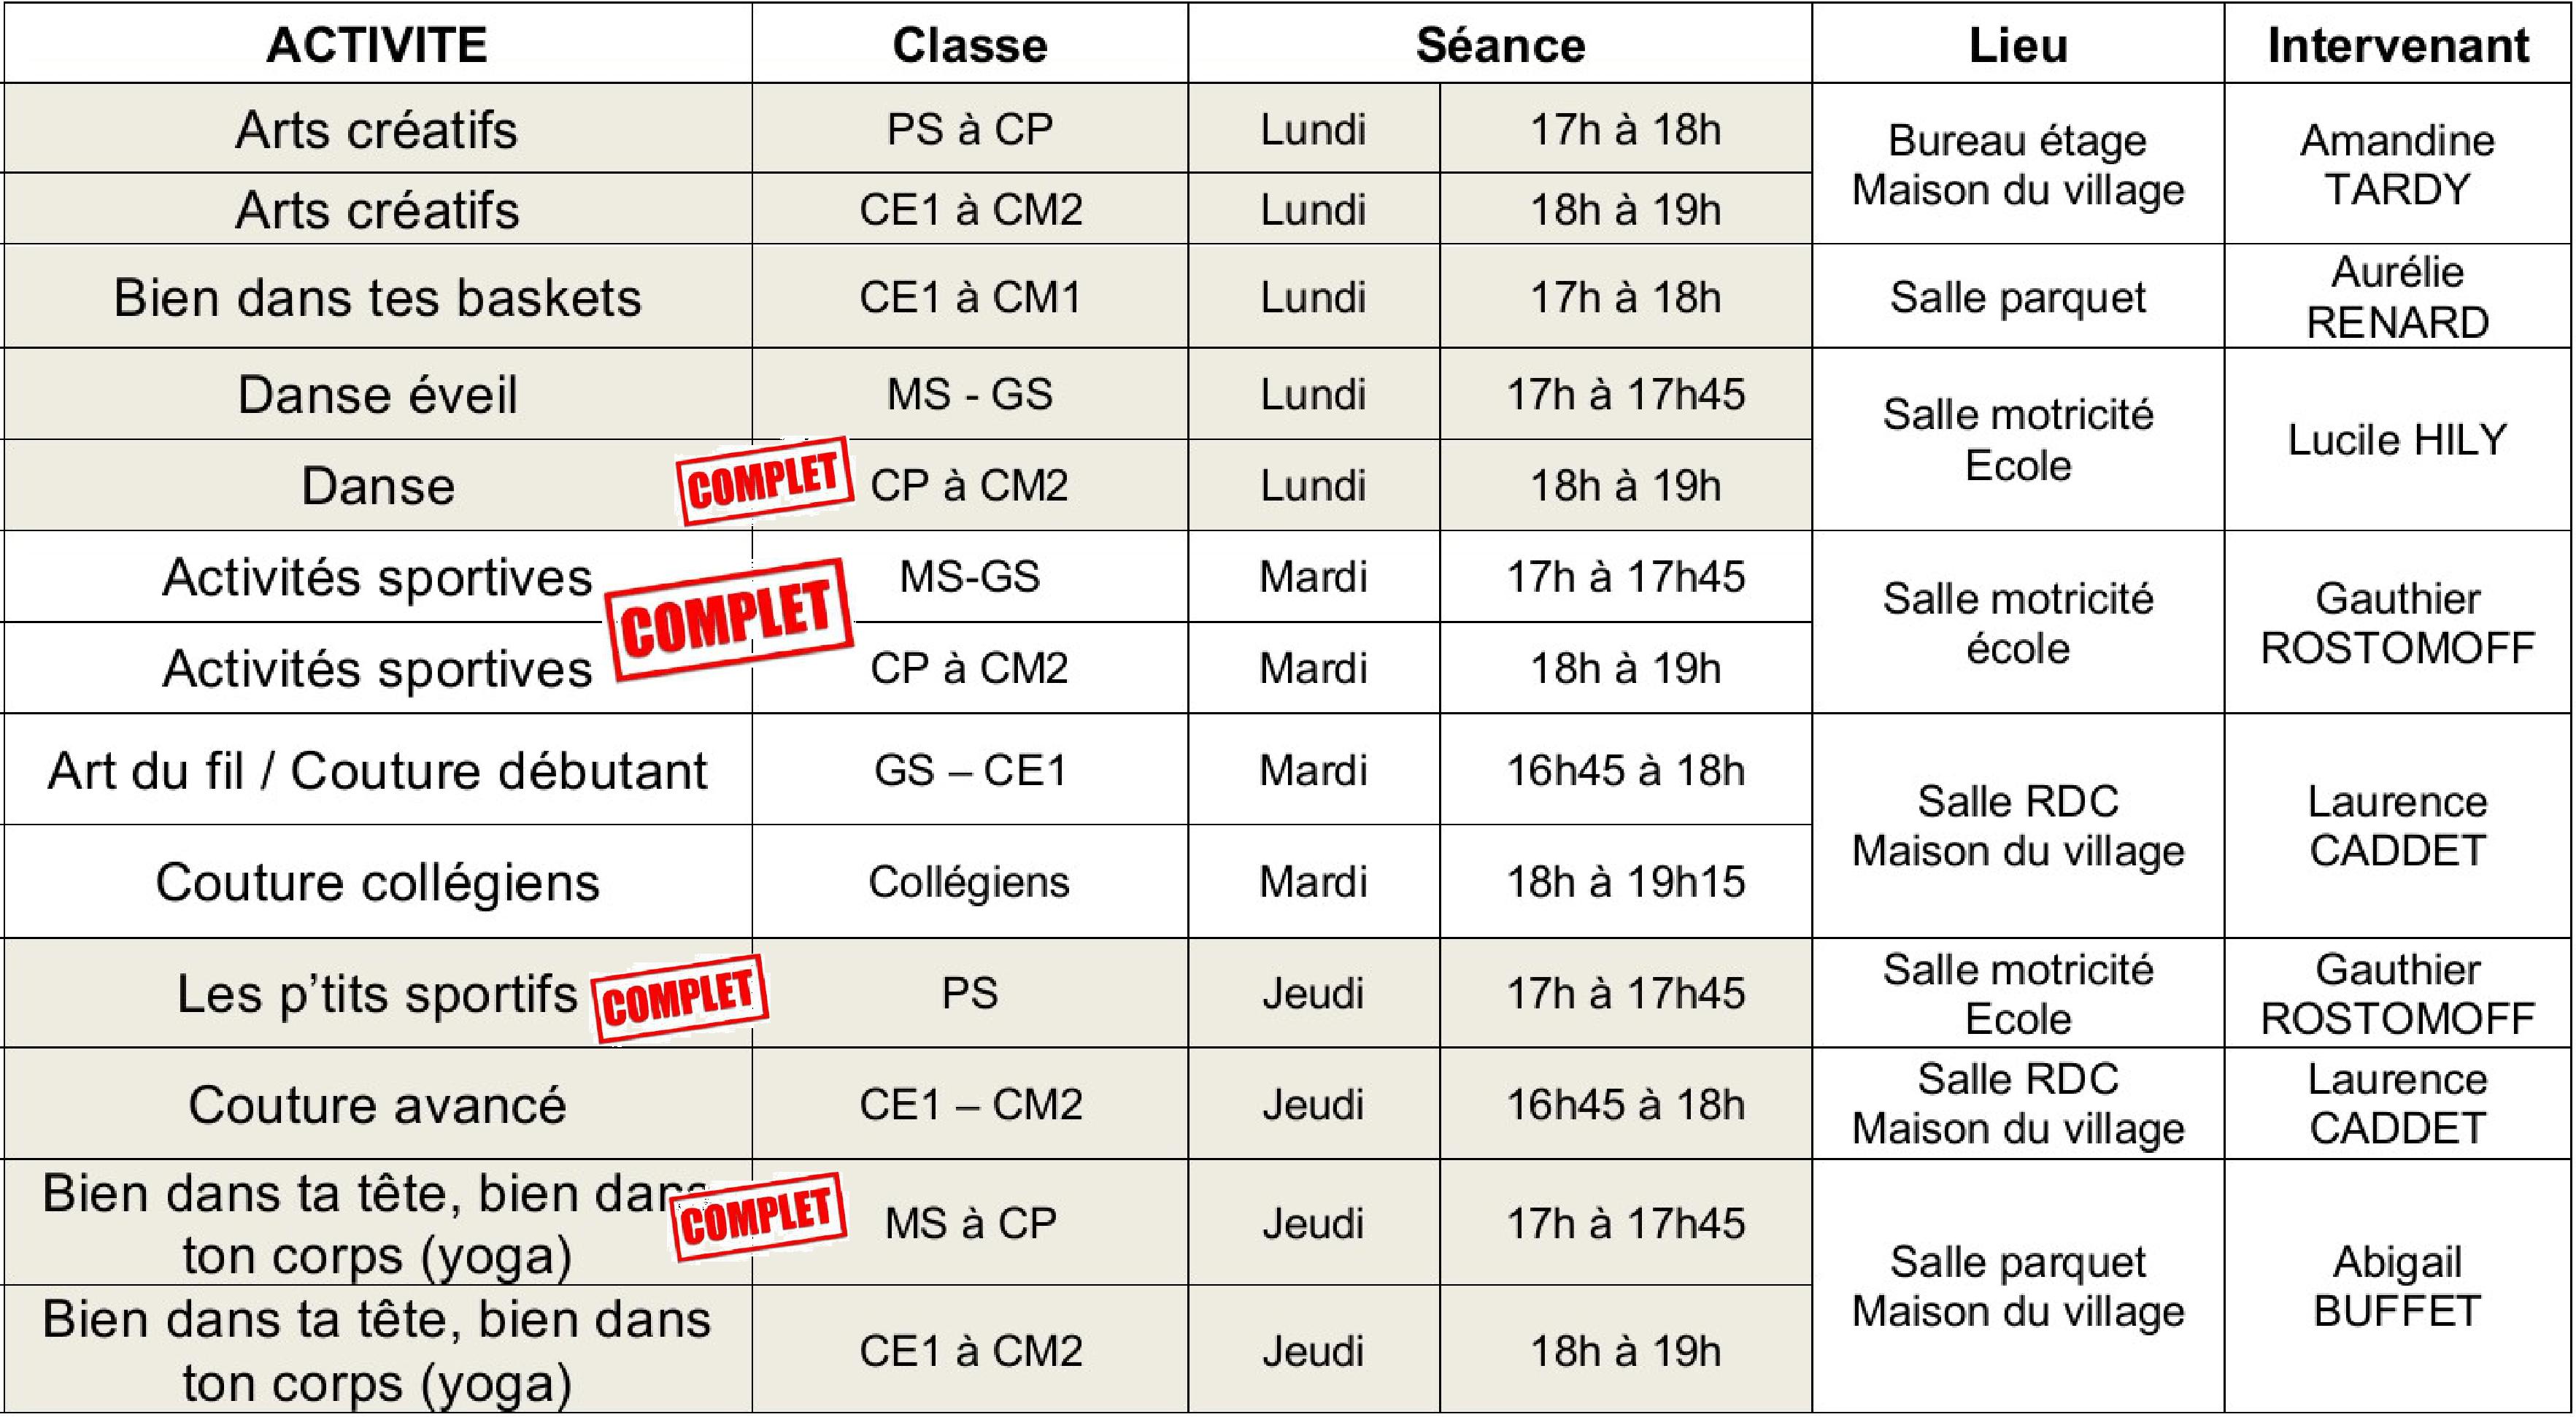Click the Lucile HILY intervenant cell
The image size is (2576, 1417).
point(2398,439)
